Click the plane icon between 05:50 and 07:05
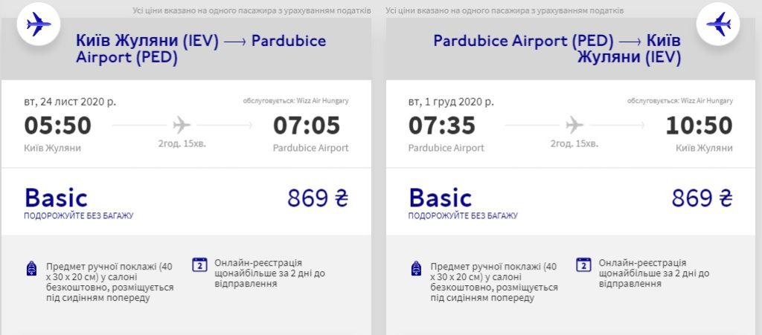The image size is (762, 335). 182,125
